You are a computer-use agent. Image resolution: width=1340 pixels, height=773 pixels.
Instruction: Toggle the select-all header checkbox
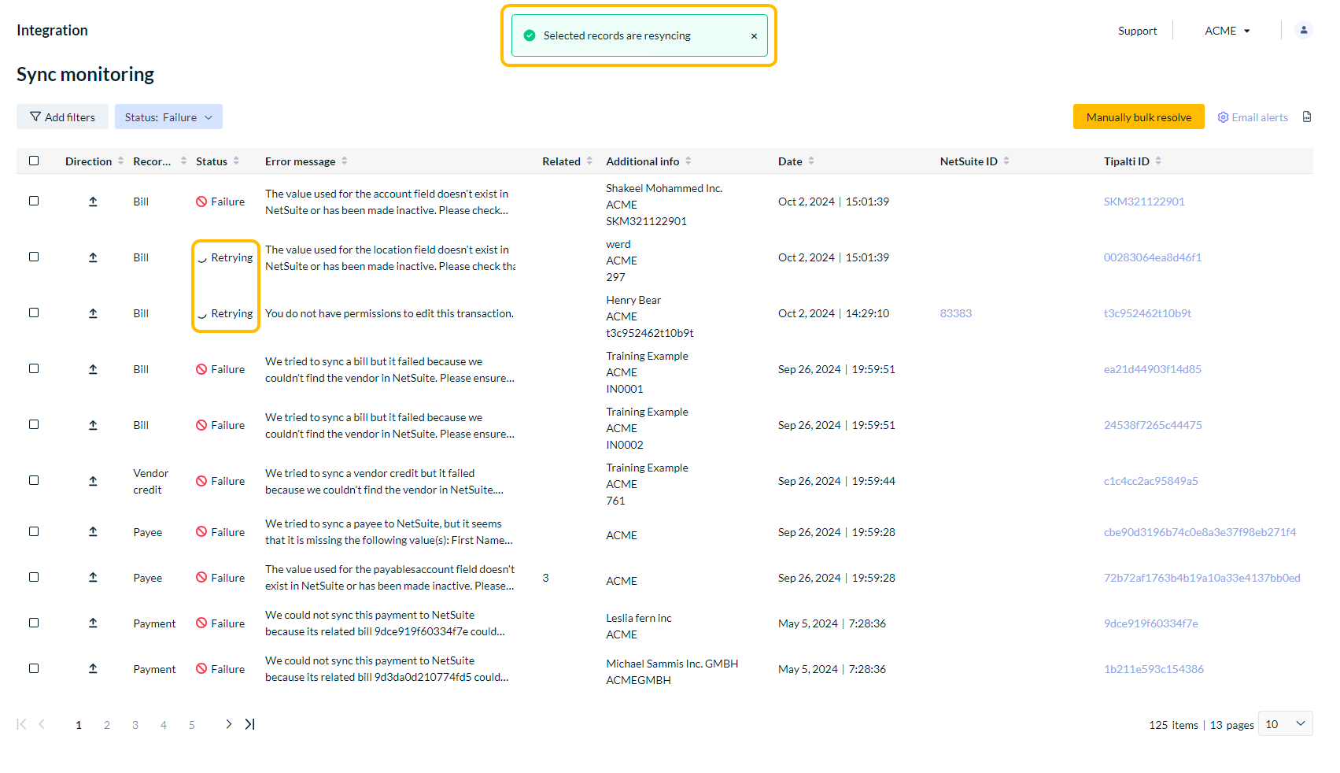pos(34,161)
